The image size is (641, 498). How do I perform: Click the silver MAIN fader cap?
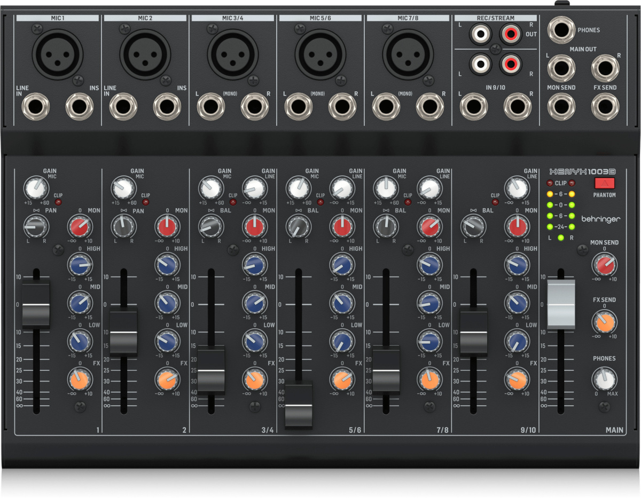click(x=561, y=304)
